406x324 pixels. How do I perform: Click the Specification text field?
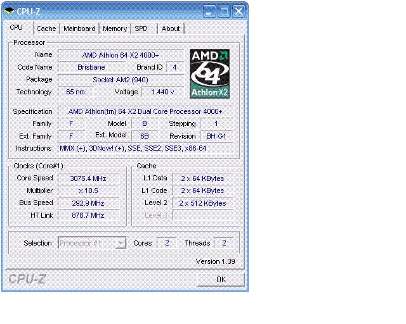pos(145,111)
